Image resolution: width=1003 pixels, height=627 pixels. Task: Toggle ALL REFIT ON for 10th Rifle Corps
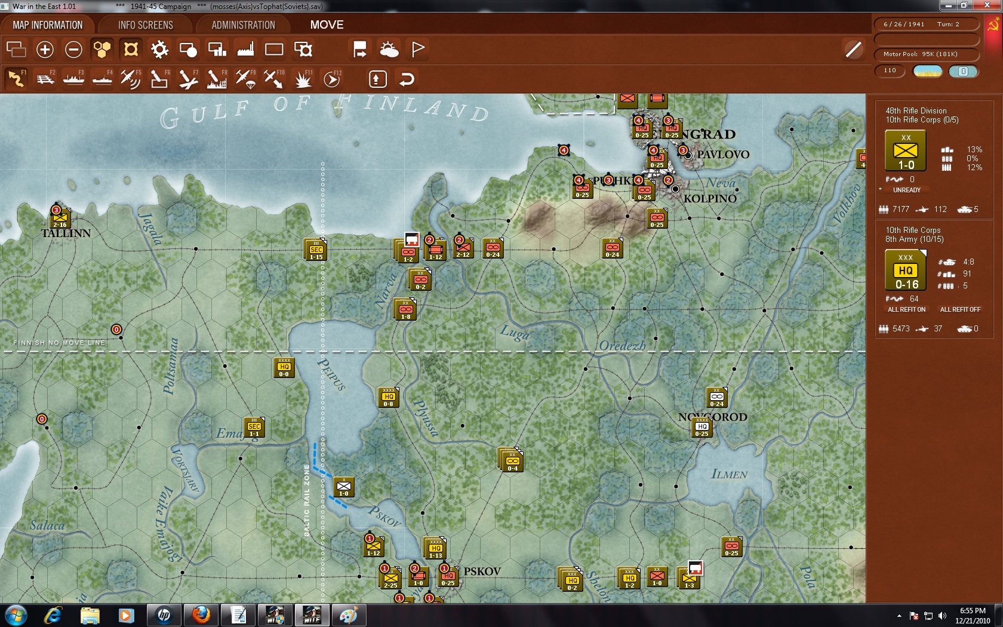coord(906,309)
